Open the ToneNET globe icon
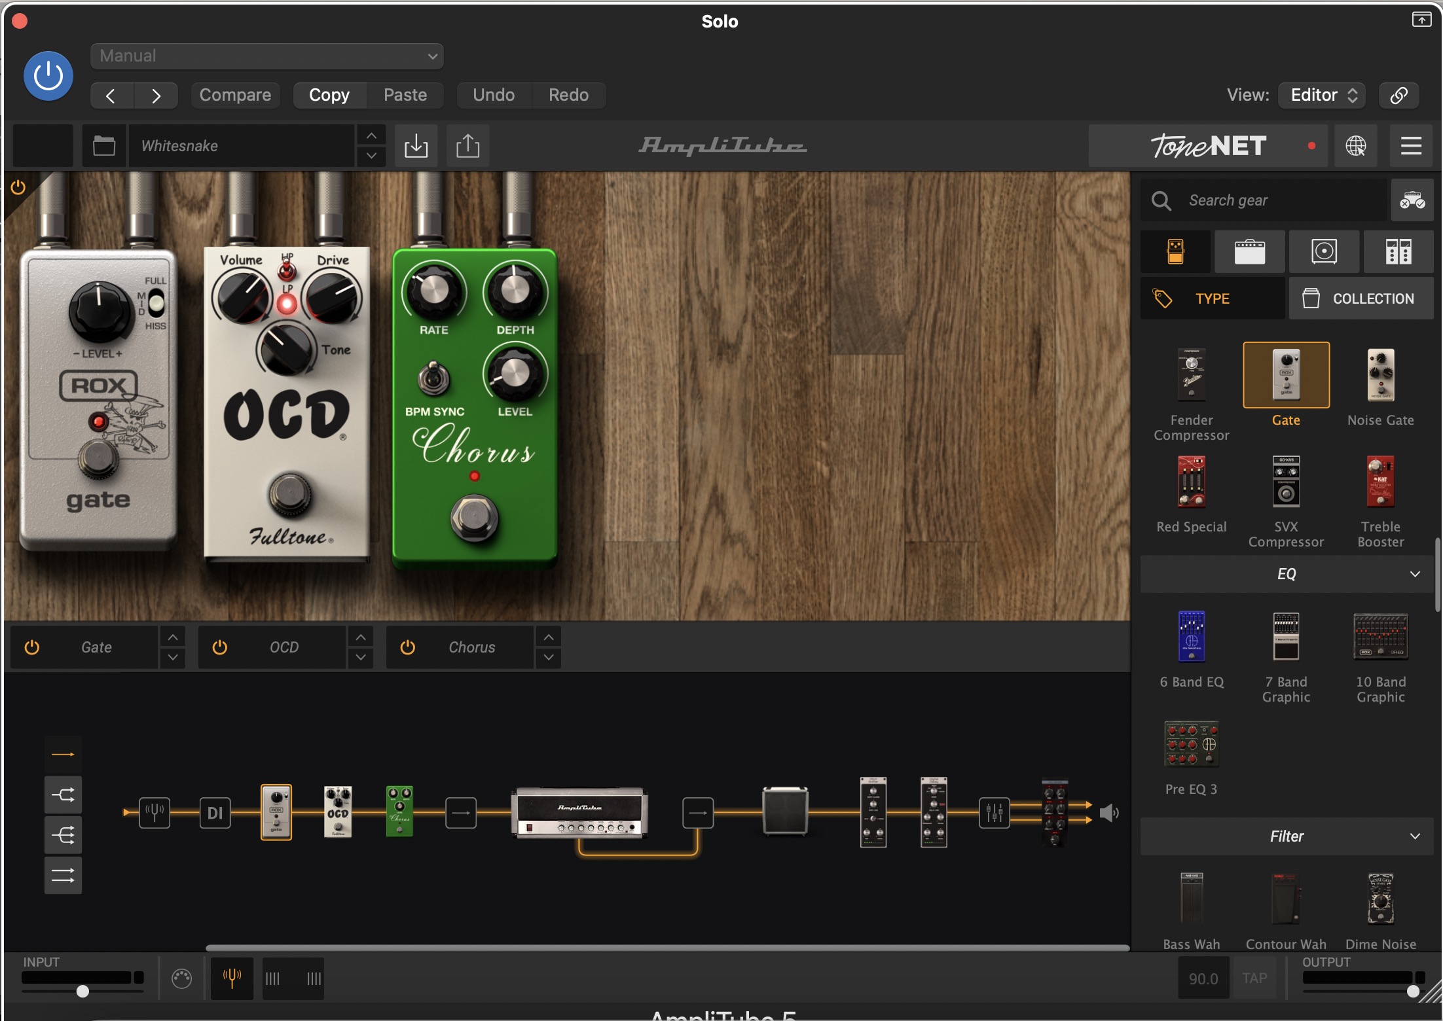 point(1355,145)
